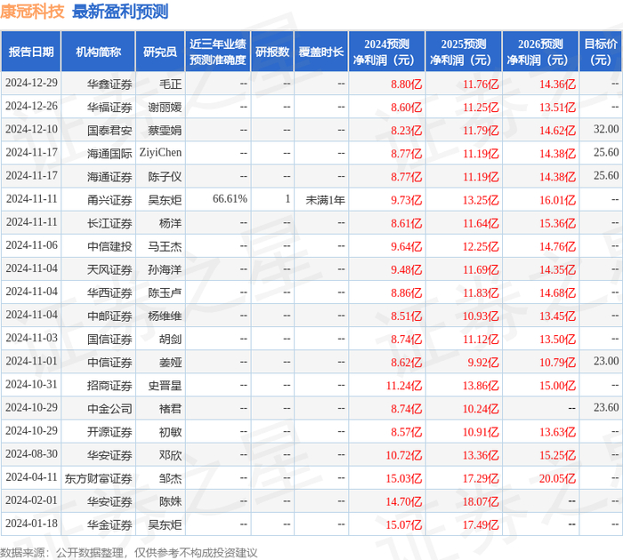Click 9.92亿 in the 中信证券 row
The height and width of the screenshot is (560, 623).
pos(483,363)
